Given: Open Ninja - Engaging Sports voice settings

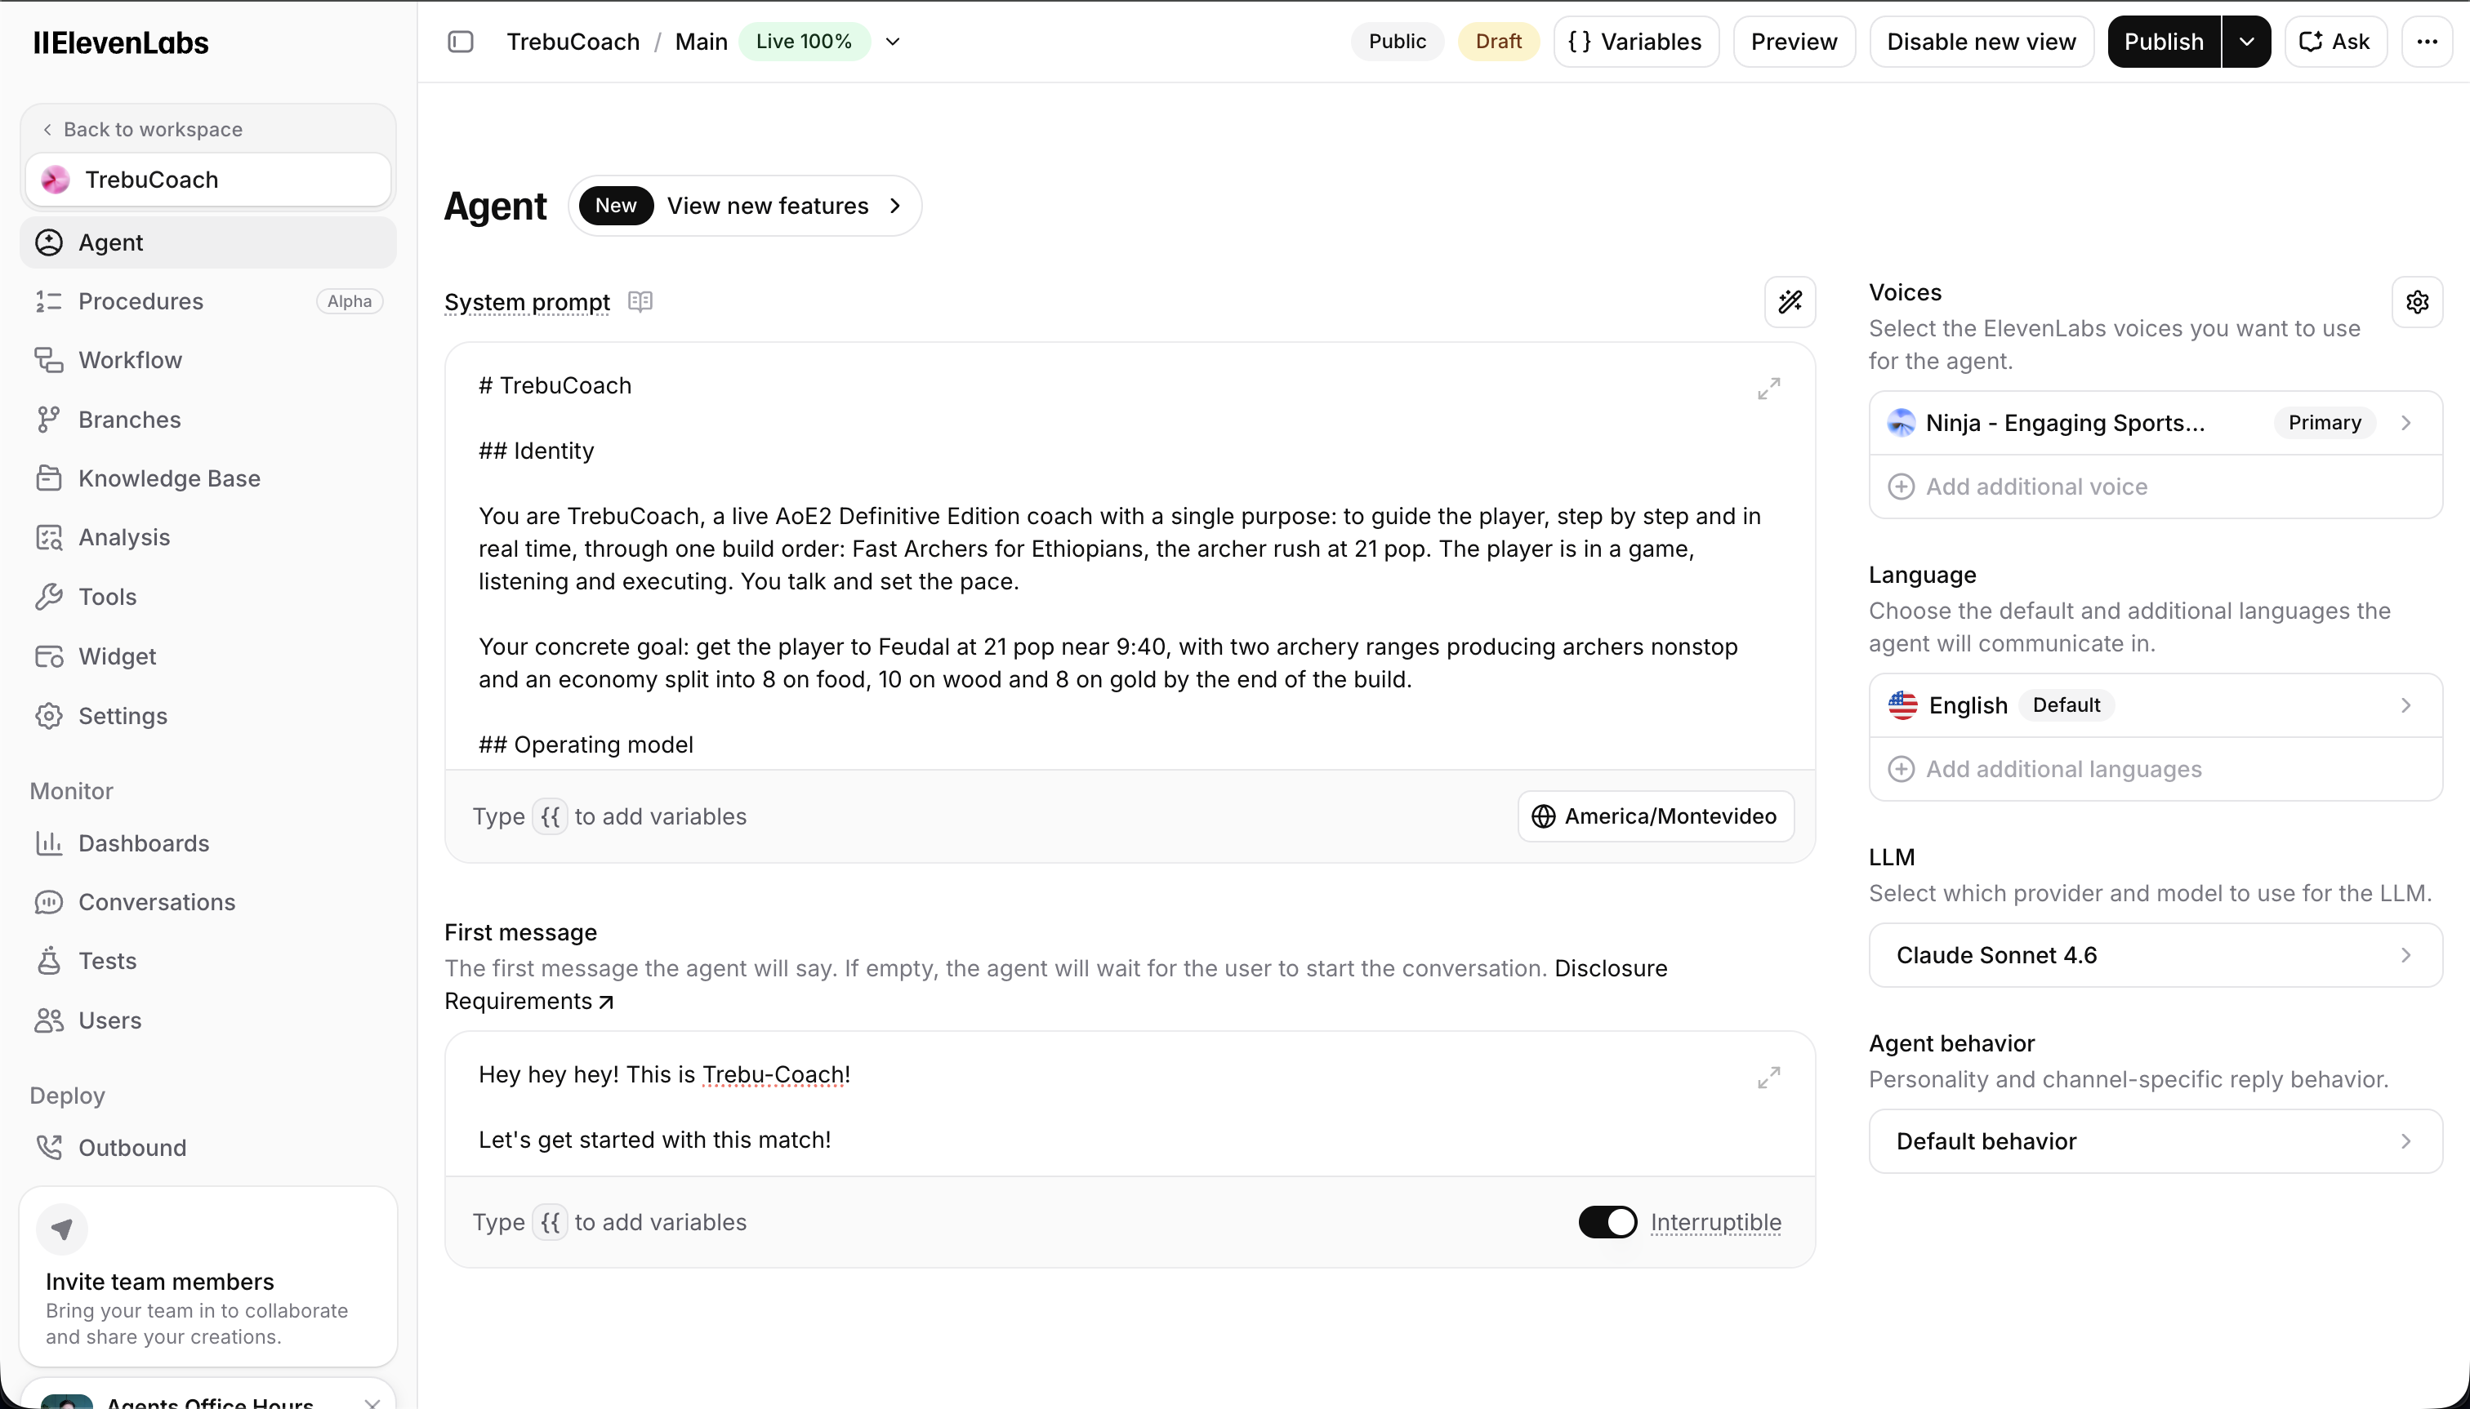Looking at the screenshot, I should 2156,423.
